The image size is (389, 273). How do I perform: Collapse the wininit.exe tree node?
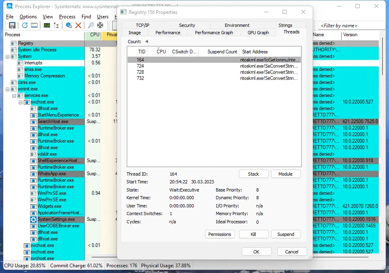(7, 89)
